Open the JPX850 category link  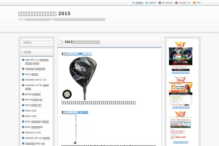[33, 94]
